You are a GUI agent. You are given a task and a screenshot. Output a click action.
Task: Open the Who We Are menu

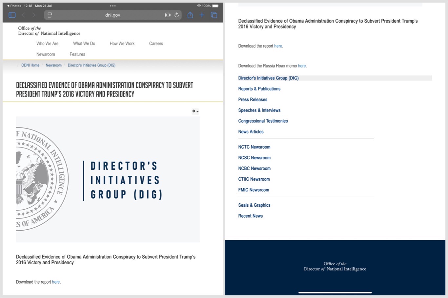48,44
